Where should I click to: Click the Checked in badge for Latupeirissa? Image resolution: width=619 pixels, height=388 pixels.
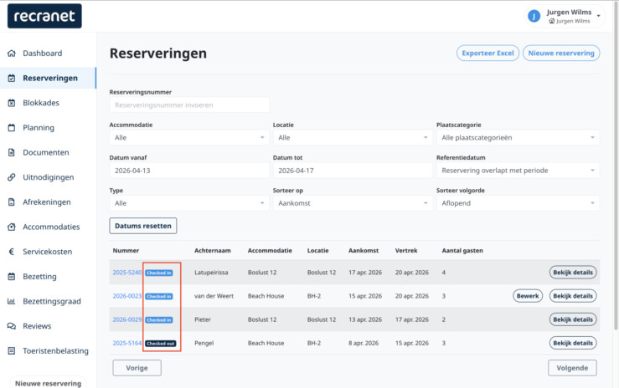[x=158, y=273]
